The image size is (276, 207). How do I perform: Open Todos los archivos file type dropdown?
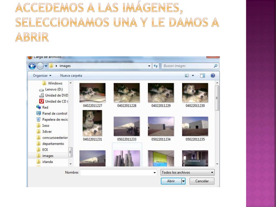tap(188, 172)
